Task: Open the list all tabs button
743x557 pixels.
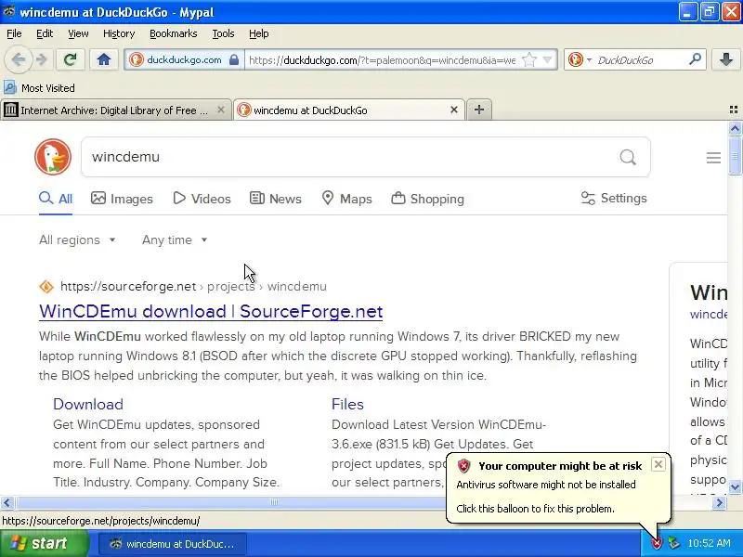Action: [x=734, y=110]
